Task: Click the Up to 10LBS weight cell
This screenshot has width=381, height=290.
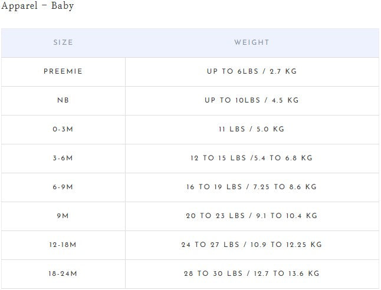Action: click(251, 100)
